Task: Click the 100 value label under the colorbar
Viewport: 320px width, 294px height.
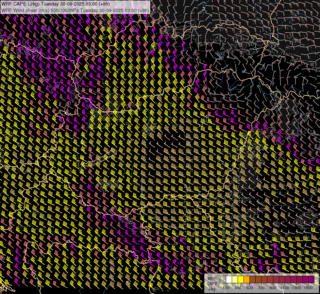Action: pos(226,288)
